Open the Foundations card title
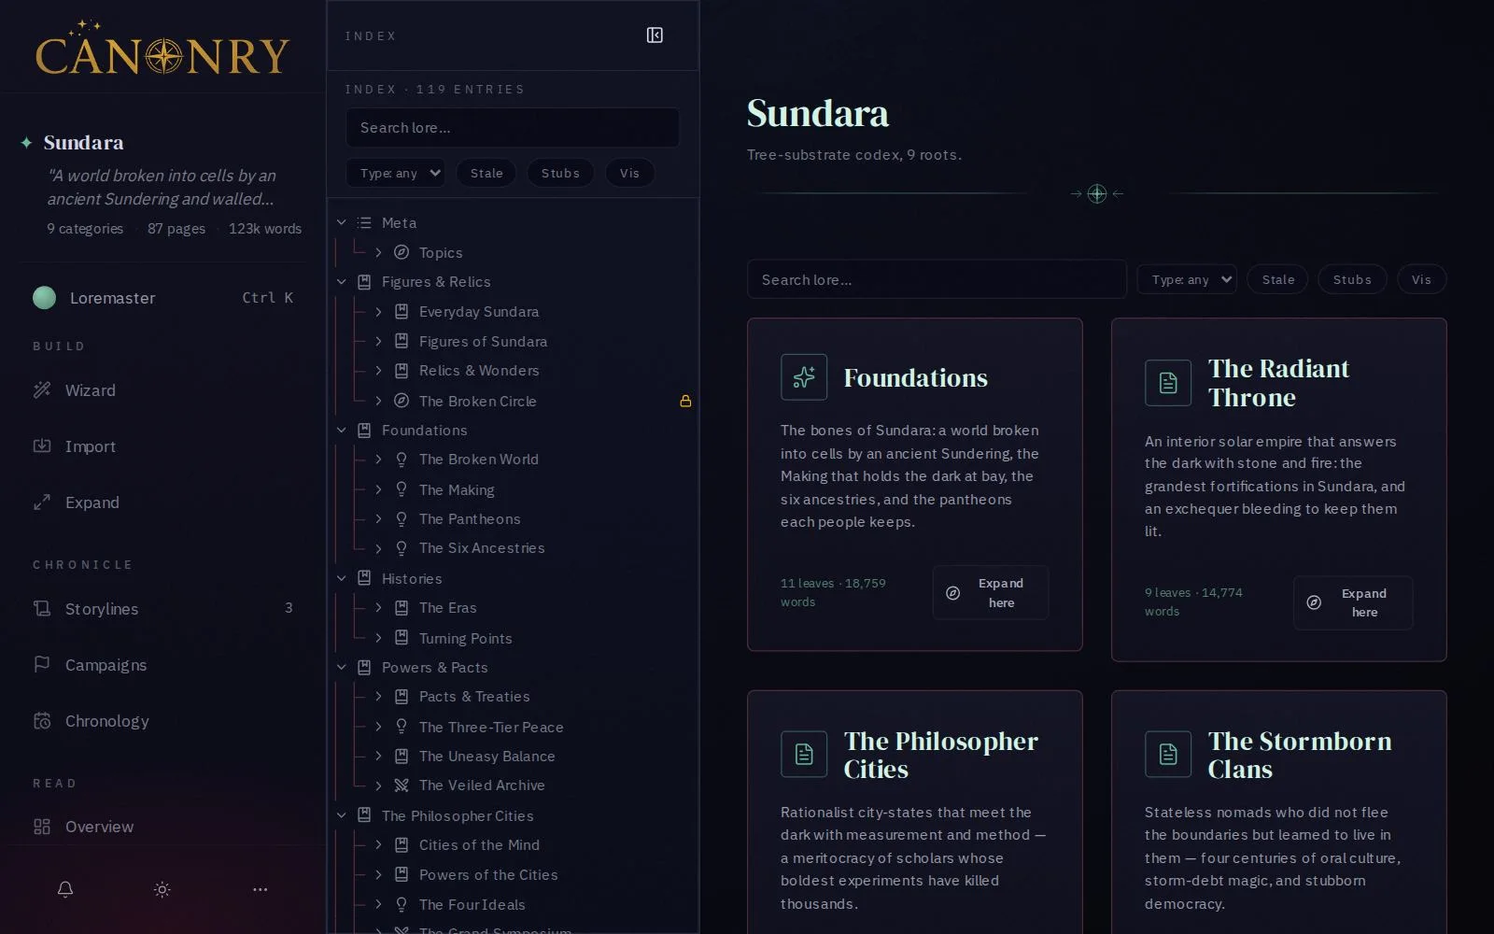This screenshot has height=934, width=1494. click(x=915, y=377)
